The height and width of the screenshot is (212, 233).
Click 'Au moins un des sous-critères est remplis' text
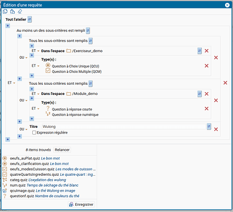51,31
